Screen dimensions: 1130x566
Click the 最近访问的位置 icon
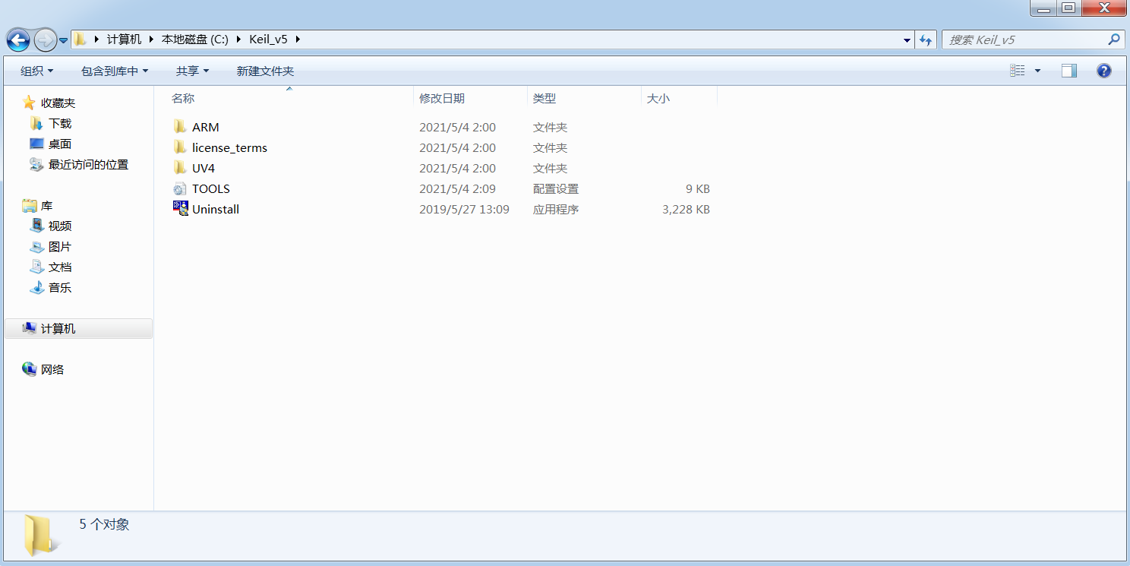36,164
